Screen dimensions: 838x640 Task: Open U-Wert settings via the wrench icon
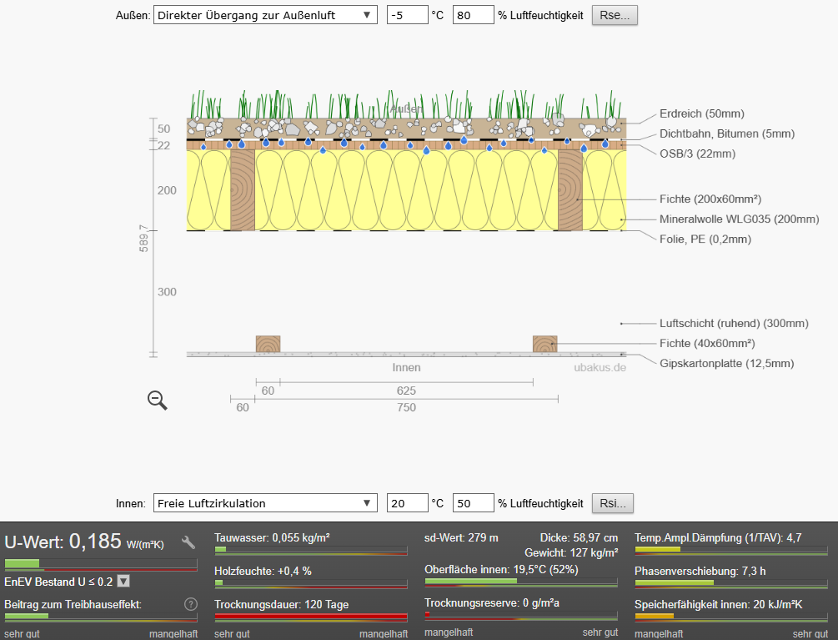click(188, 542)
